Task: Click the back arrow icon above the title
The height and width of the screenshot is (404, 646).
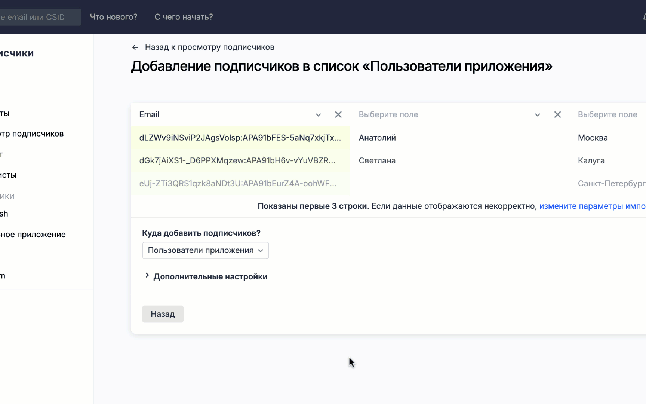Action: [x=135, y=47]
